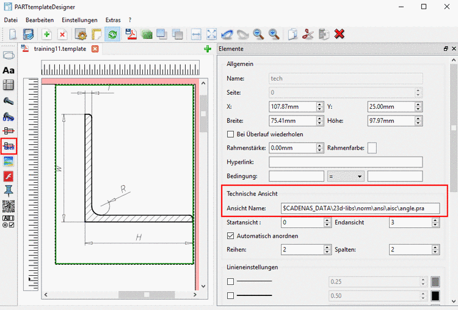458x310 pixels.
Task: Add a page using the green plus toolbar icon
Action: (x=47, y=34)
